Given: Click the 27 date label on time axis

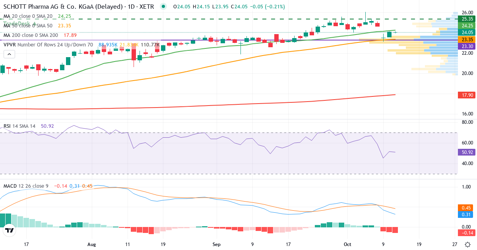Looking at the screenshot, I should [455, 244].
